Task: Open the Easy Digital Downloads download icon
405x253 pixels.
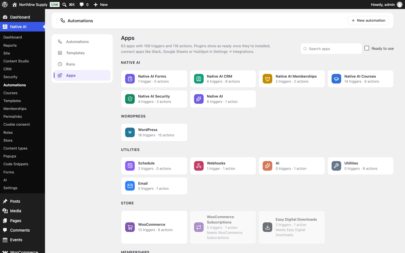Action: pyautogui.click(x=267, y=227)
